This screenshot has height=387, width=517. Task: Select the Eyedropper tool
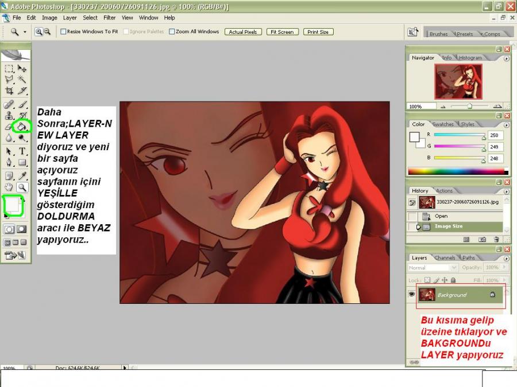coord(22,175)
